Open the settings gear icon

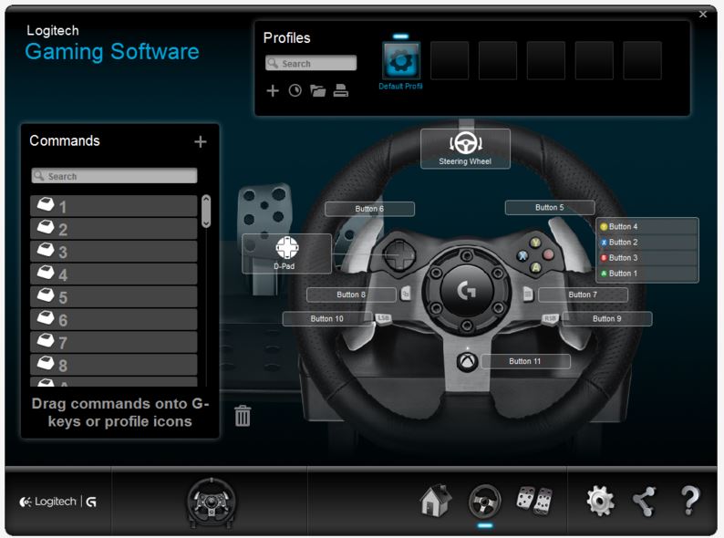[600, 501]
